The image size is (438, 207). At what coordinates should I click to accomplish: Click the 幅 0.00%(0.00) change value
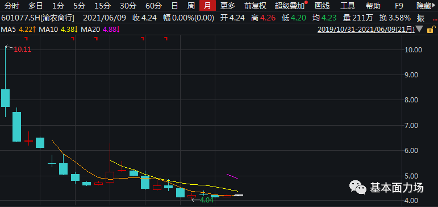(x=189, y=18)
